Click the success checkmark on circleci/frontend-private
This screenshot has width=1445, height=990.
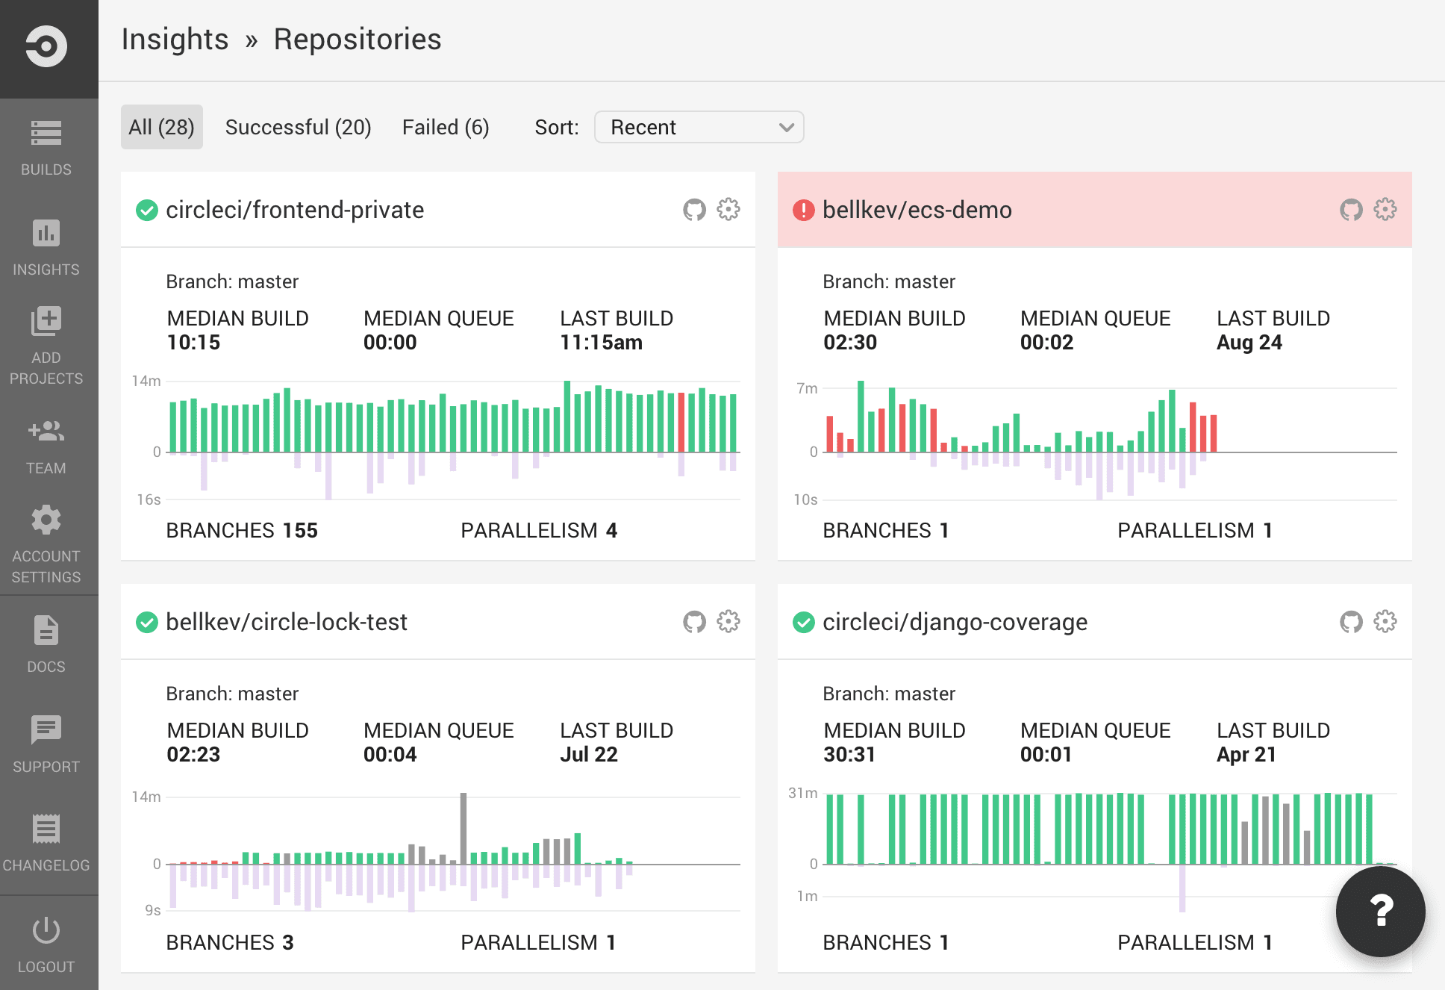[147, 210]
